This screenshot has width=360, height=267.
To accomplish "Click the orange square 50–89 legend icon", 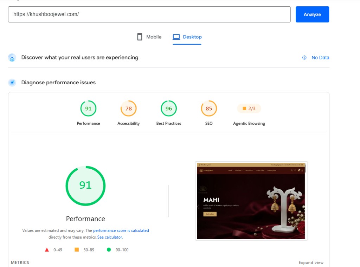I will click(77, 249).
